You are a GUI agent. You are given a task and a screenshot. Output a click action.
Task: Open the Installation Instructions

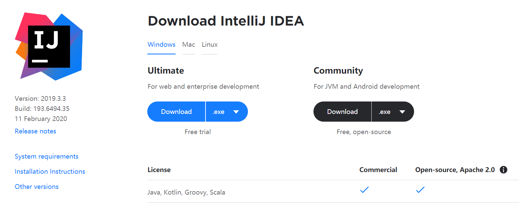tap(50, 171)
